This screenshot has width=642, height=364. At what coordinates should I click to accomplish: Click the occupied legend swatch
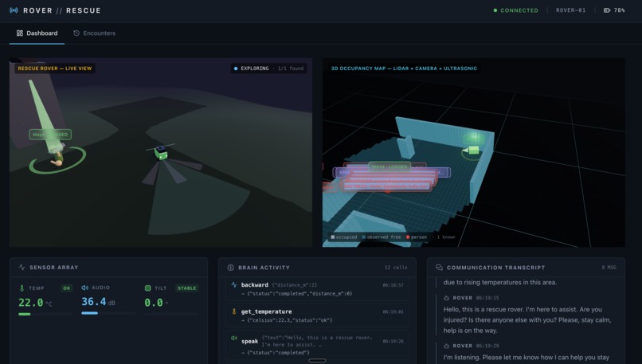click(333, 237)
